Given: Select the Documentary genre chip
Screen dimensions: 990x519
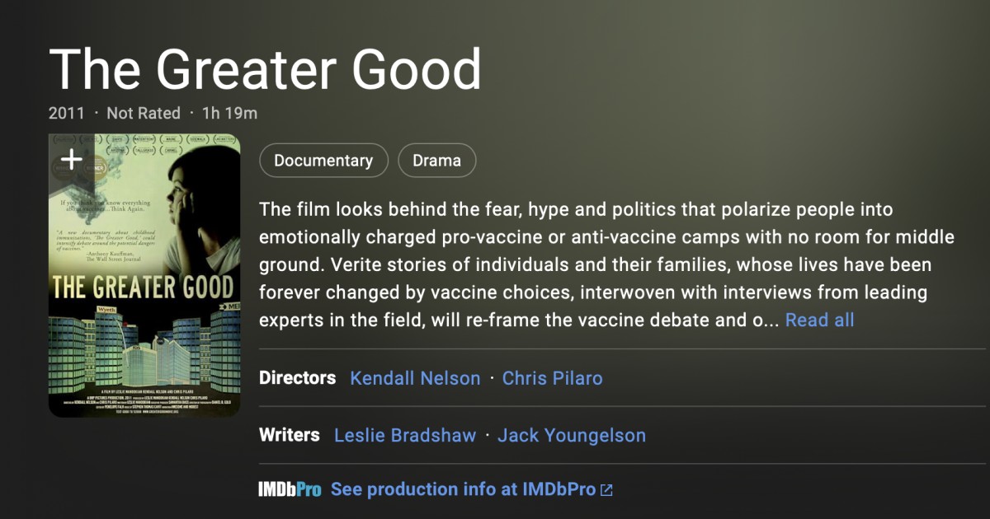Looking at the screenshot, I should click(323, 161).
